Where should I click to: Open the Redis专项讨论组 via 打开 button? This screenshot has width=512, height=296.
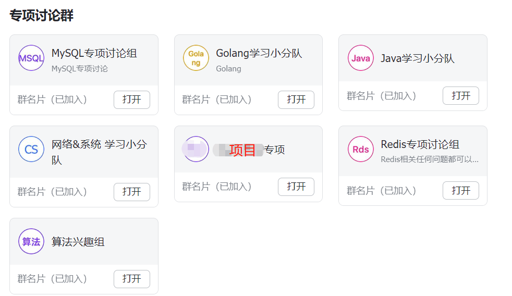coord(460,190)
